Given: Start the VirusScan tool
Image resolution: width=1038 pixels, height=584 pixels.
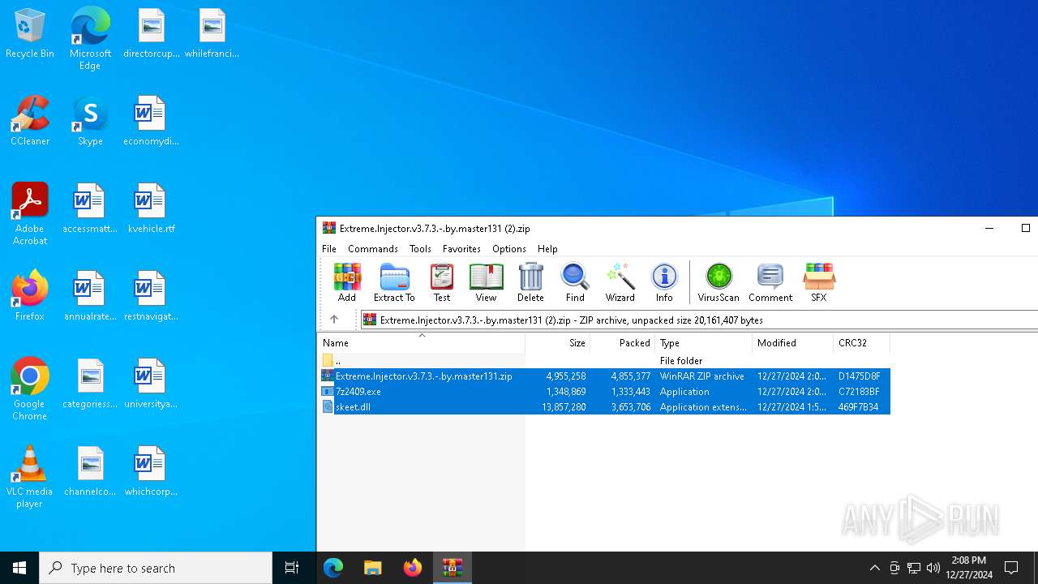Looking at the screenshot, I should 718,282.
